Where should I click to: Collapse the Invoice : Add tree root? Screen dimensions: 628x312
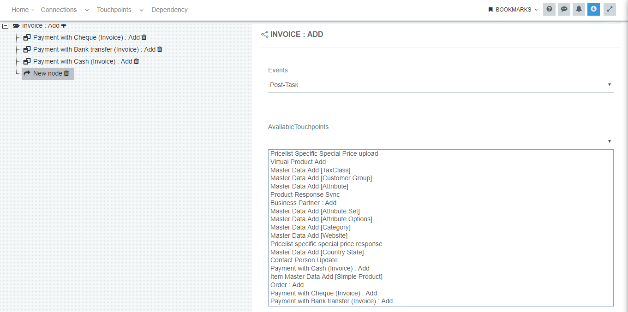point(6,26)
